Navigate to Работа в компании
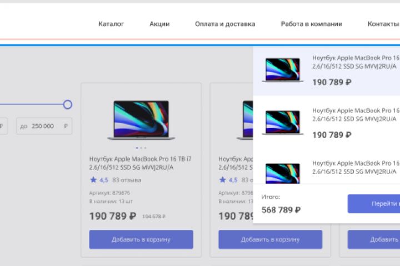Viewport: 400px width, 266px height. 311,24
